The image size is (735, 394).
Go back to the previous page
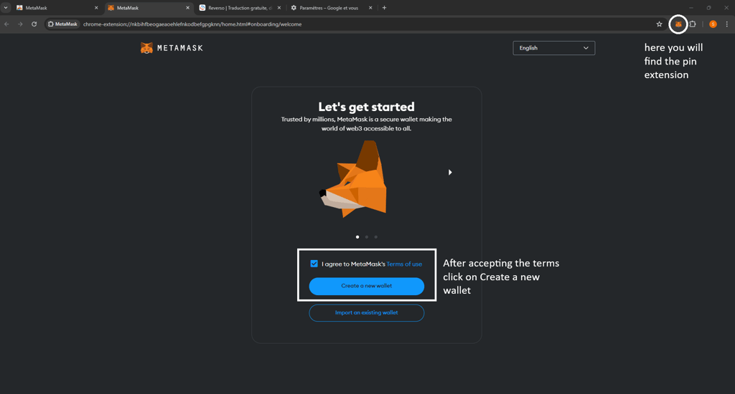[6, 24]
